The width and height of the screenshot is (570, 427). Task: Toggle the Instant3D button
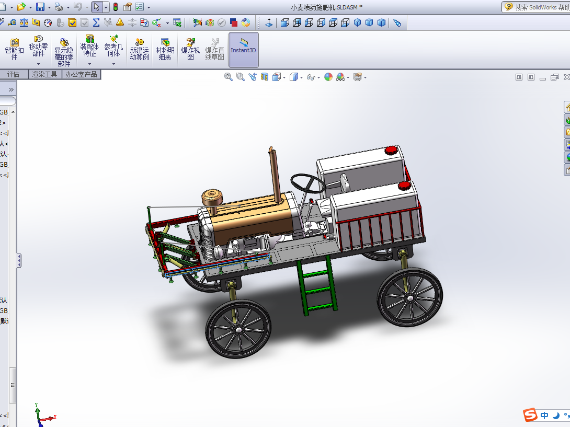click(x=244, y=50)
